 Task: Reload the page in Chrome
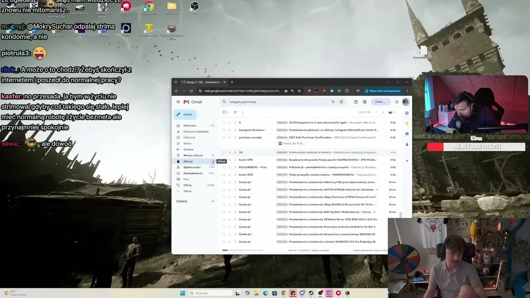pos(191,91)
